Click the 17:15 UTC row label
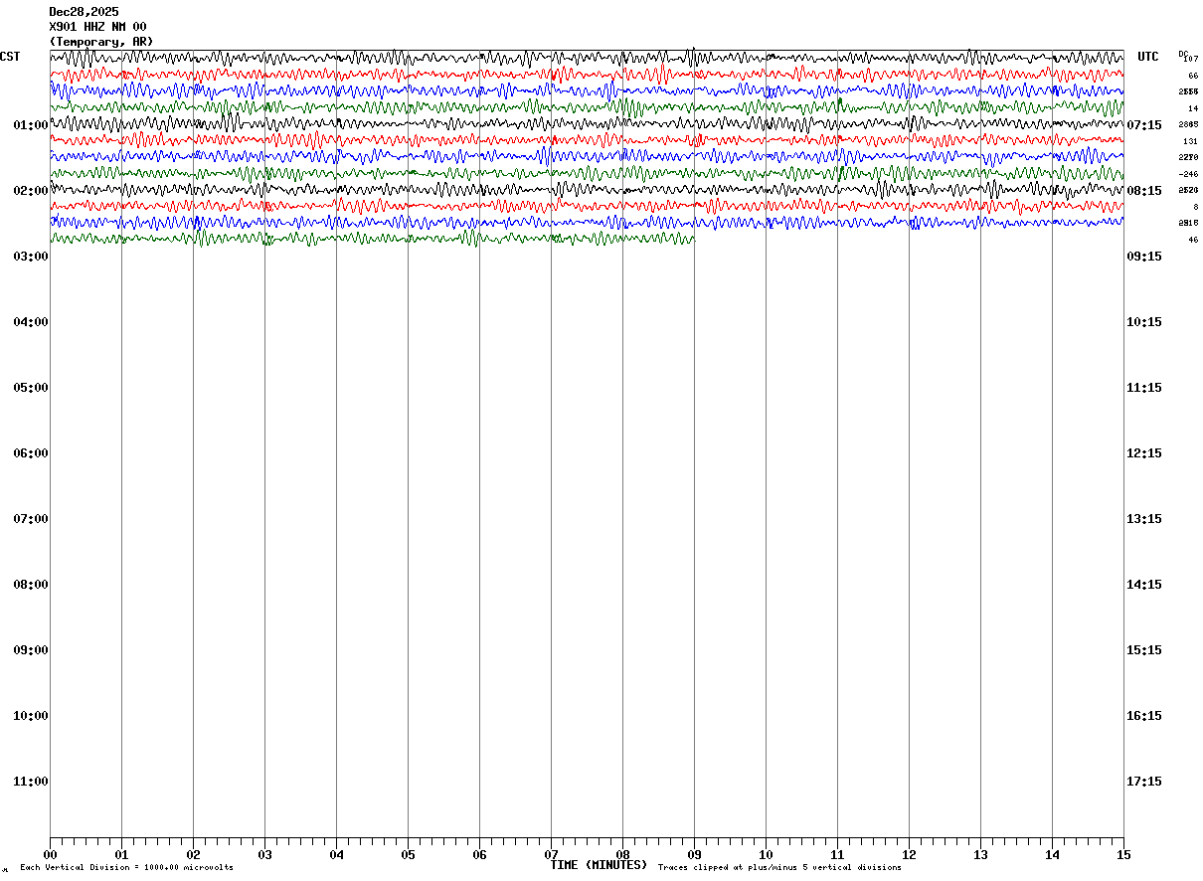 1144,782
